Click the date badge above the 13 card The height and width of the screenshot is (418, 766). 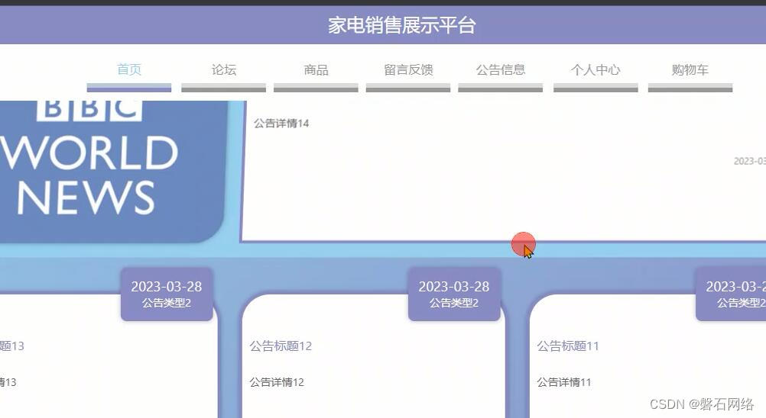coord(167,294)
